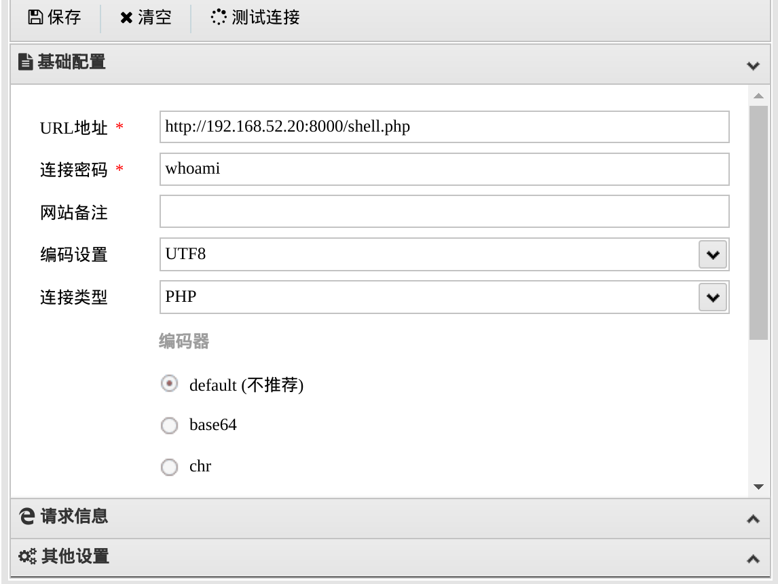Click the basic configuration document icon
The width and height of the screenshot is (778, 584).
[26, 63]
